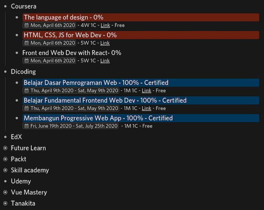
Task: Click the bullet beside Coursera
Action: pyautogui.click(x=5, y=6)
